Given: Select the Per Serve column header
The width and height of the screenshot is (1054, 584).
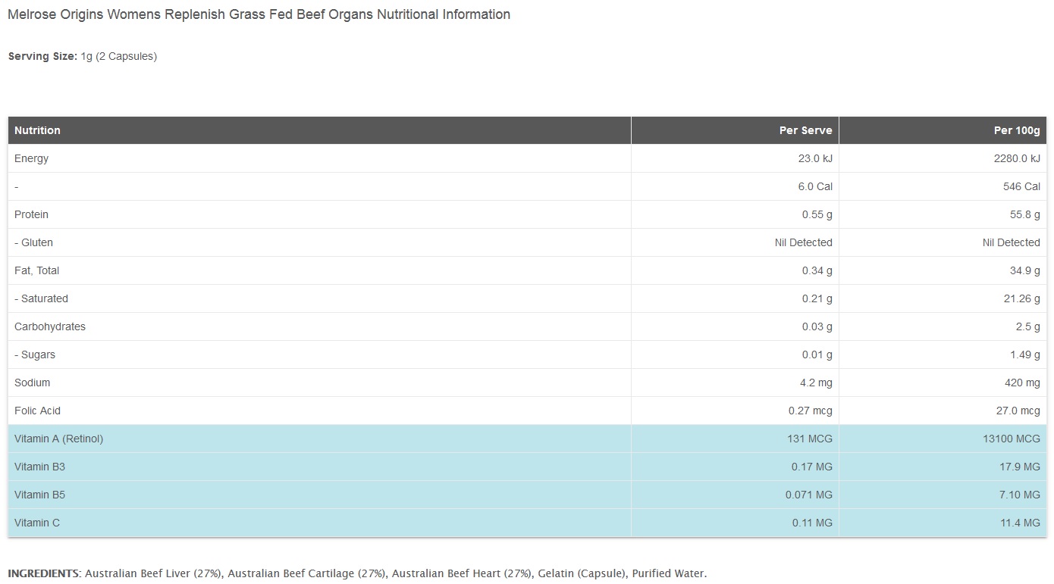Looking at the screenshot, I should [x=805, y=130].
